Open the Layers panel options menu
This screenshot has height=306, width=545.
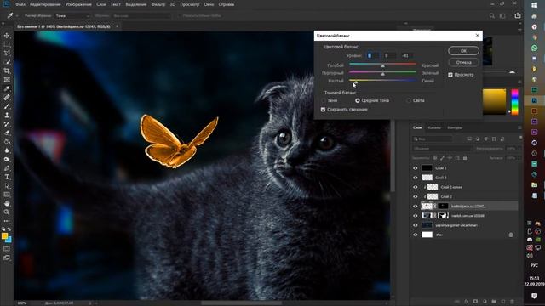click(x=519, y=127)
